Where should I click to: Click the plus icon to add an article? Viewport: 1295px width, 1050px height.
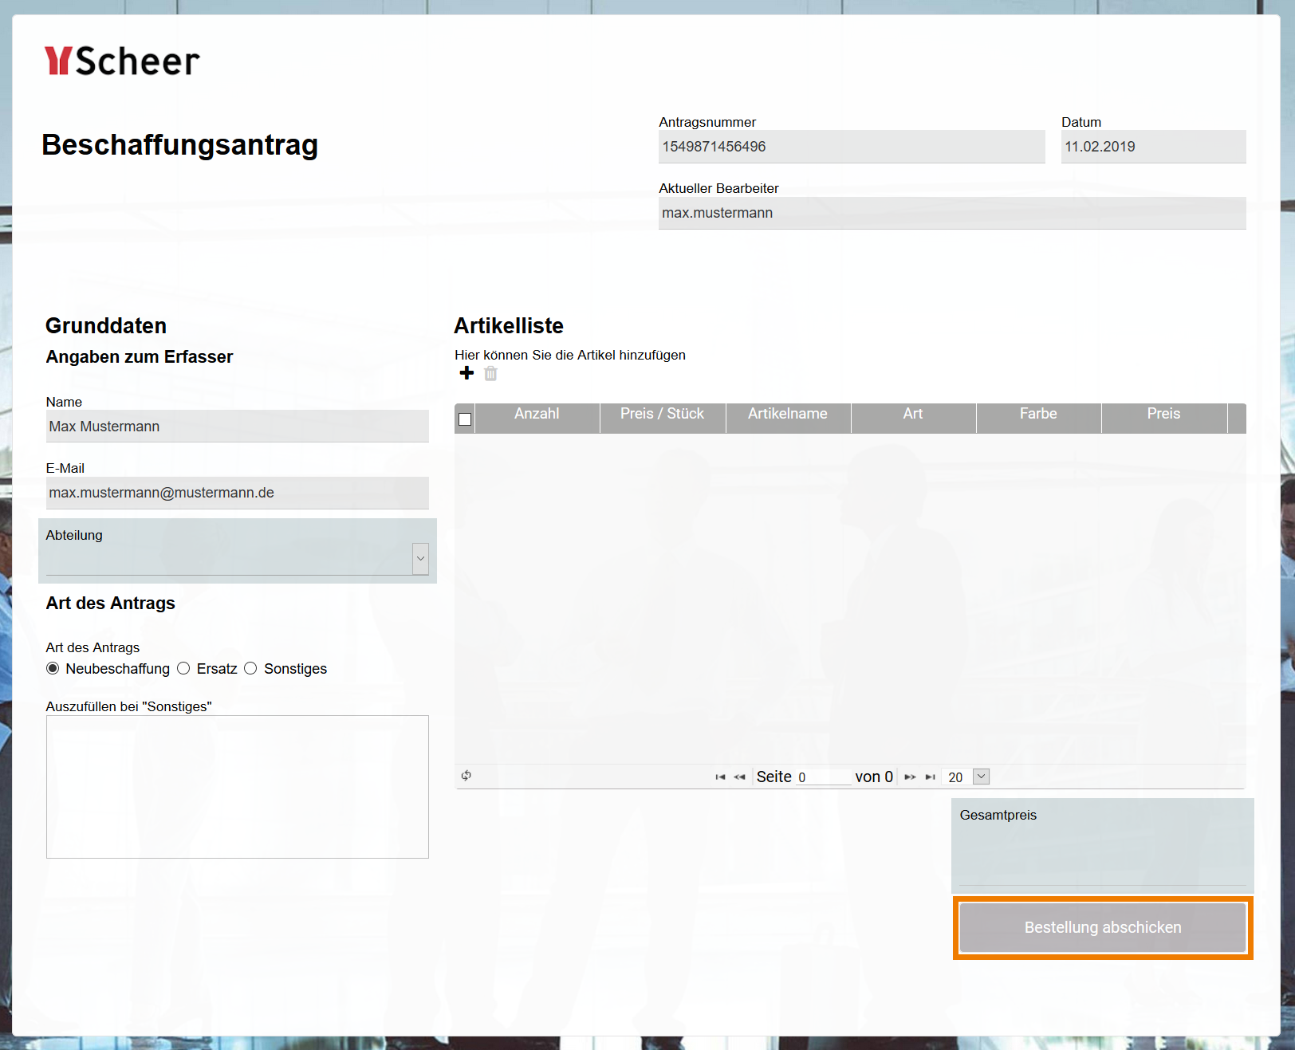pos(466,373)
